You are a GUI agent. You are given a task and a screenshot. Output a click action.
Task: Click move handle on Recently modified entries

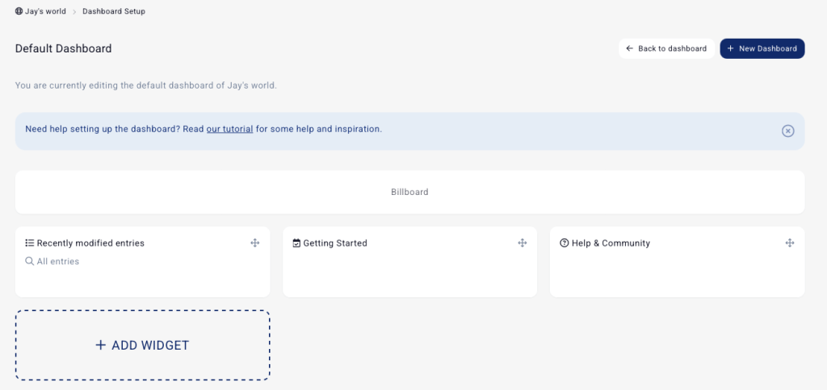pyautogui.click(x=254, y=243)
